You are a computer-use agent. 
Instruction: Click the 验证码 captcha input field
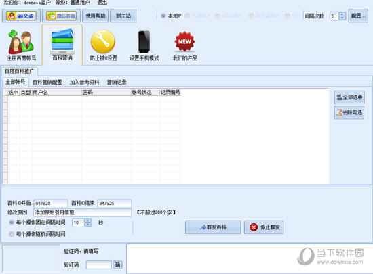pos(99,265)
